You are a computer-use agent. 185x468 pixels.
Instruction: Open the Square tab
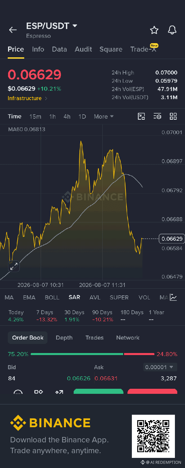(111, 49)
